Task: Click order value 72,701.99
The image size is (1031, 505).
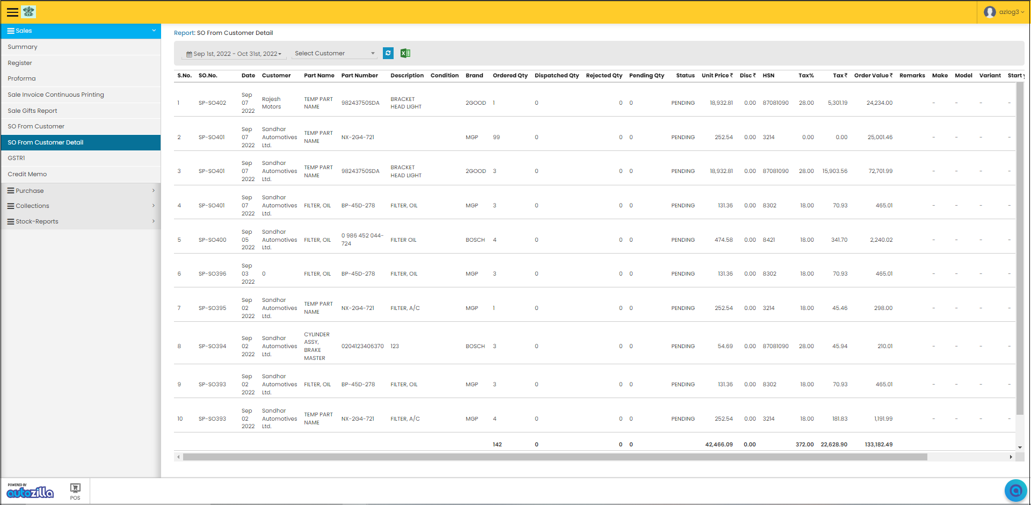Action: (881, 171)
